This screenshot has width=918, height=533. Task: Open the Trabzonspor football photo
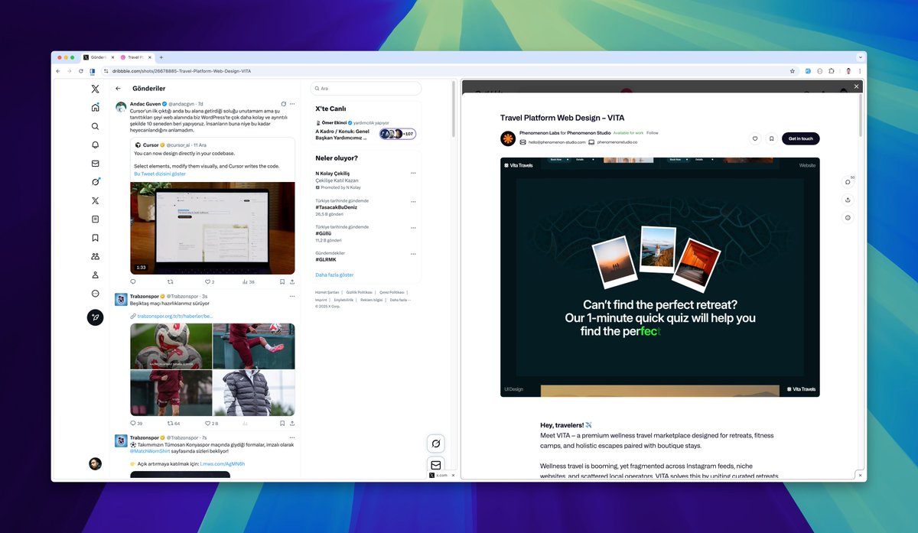coord(171,346)
